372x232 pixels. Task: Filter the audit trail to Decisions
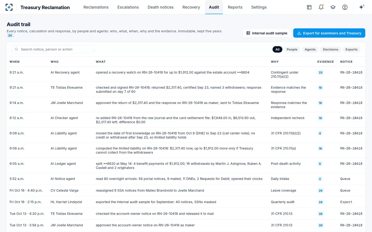pyautogui.click(x=330, y=49)
